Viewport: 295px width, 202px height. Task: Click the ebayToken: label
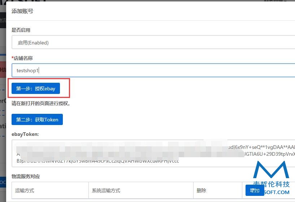(x=25, y=134)
